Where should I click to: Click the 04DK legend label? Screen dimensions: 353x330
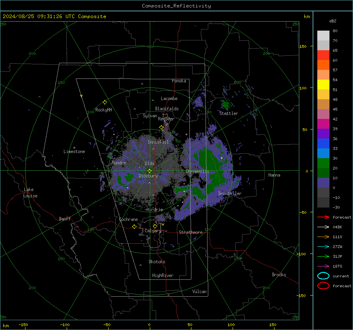(337, 227)
